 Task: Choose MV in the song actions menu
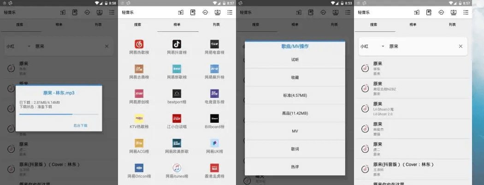(295, 131)
